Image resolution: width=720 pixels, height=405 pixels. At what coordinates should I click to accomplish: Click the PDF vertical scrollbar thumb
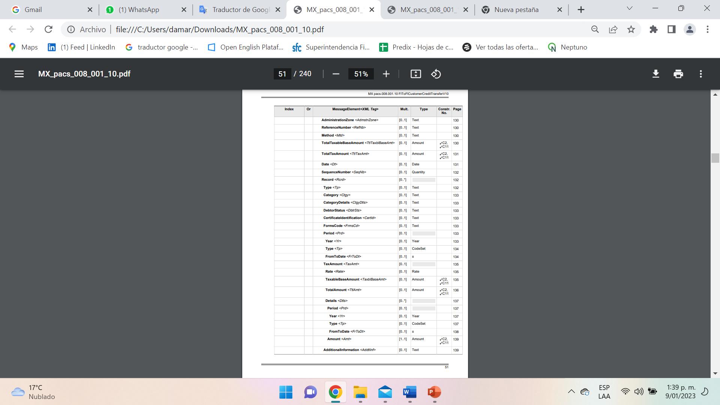coord(715,158)
